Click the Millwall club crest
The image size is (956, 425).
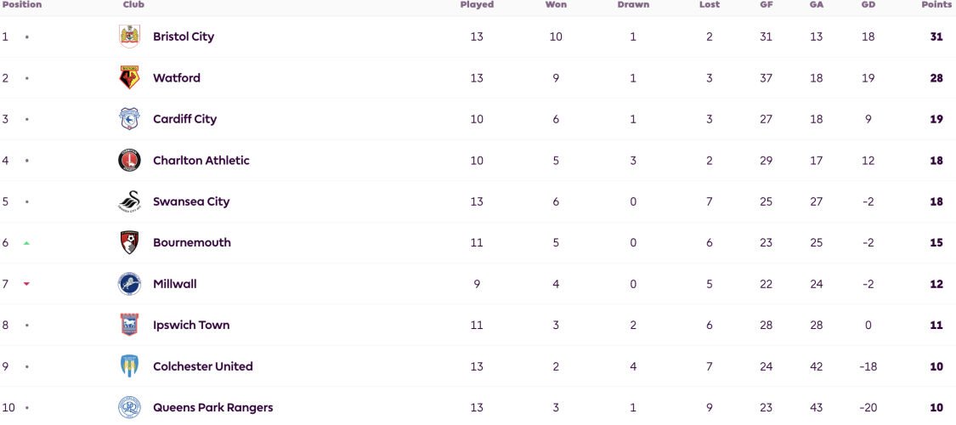click(x=129, y=284)
